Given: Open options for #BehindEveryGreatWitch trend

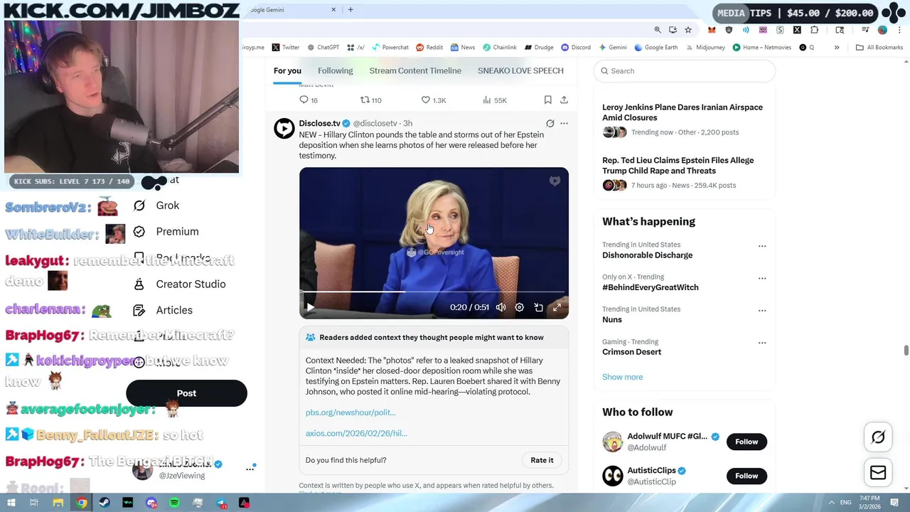Looking at the screenshot, I should coord(762,278).
